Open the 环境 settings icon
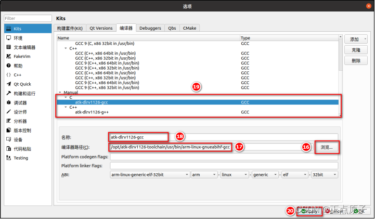375x219 pixels. click(9, 38)
